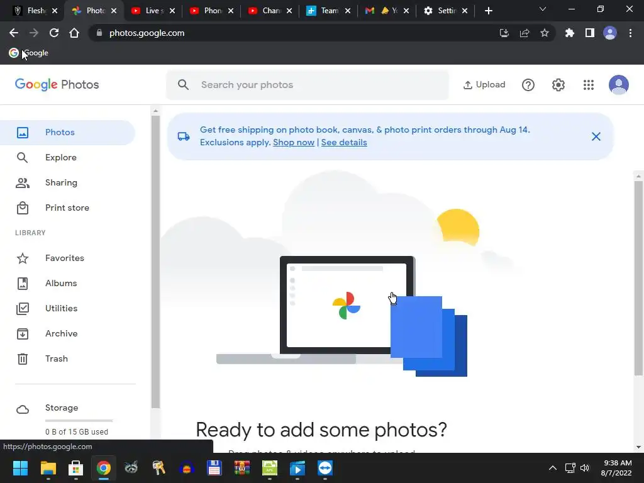Open the Windows Start menu
Screen dimensions: 644x483
click(x=20, y=468)
